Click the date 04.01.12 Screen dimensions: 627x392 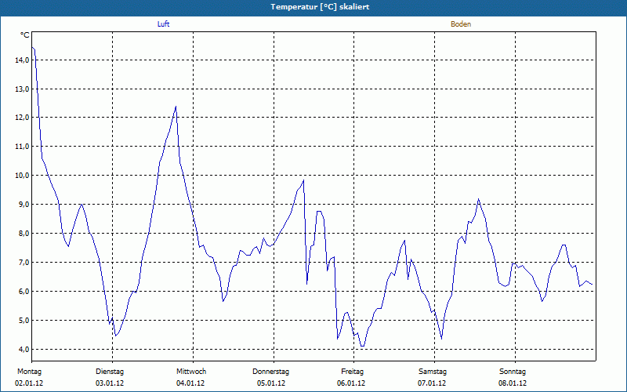[190, 383]
